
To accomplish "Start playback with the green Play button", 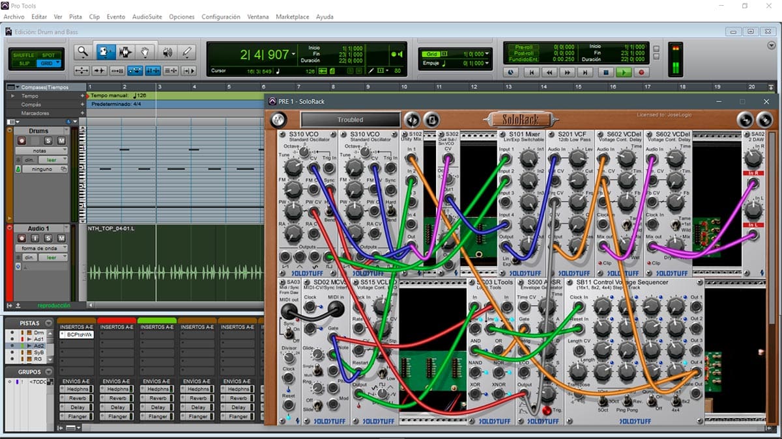I will tap(624, 73).
